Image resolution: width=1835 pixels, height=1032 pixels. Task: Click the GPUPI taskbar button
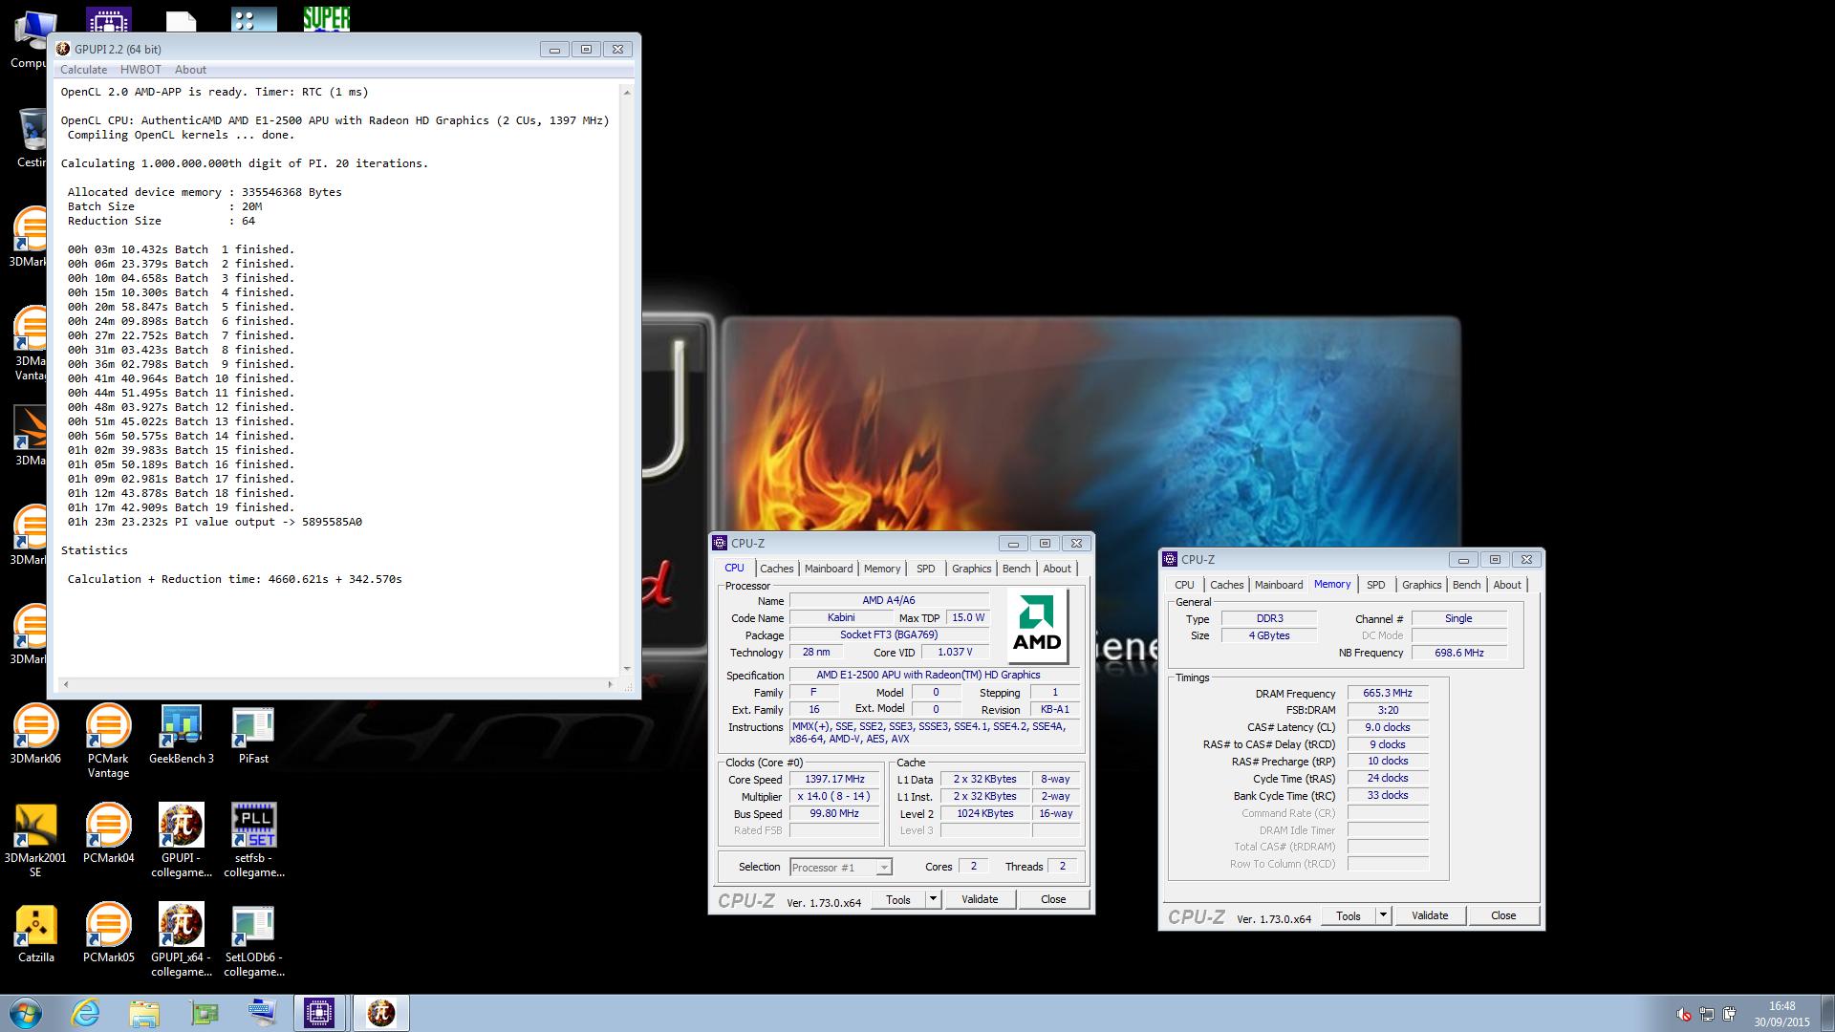(x=380, y=1013)
